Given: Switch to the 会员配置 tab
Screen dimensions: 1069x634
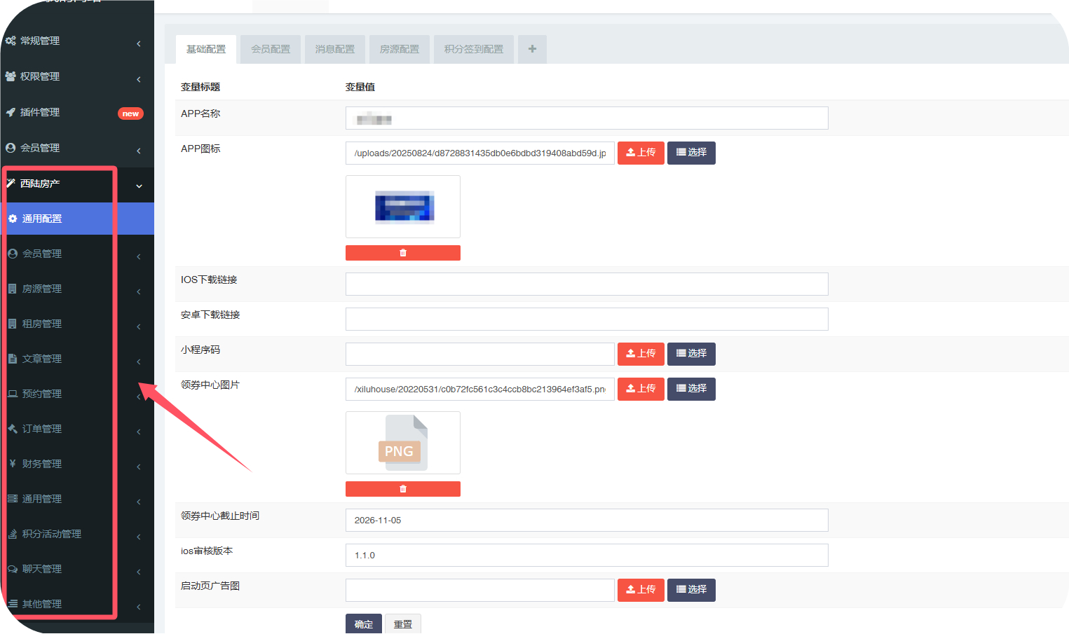Looking at the screenshot, I should [271, 49].
